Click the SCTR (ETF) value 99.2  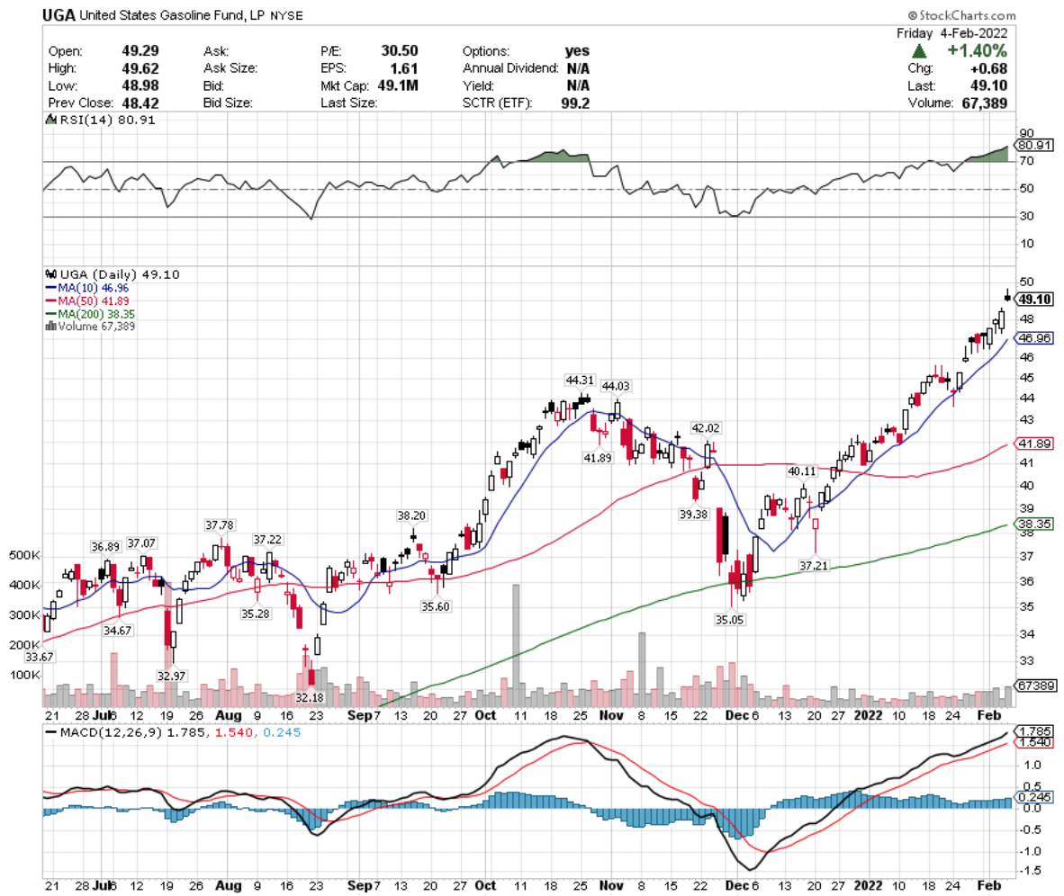575,103
